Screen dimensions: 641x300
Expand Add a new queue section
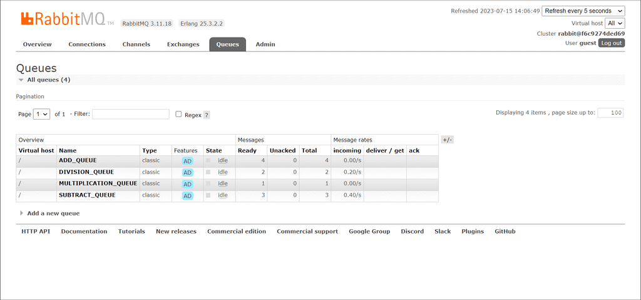(x=53, y=214)
